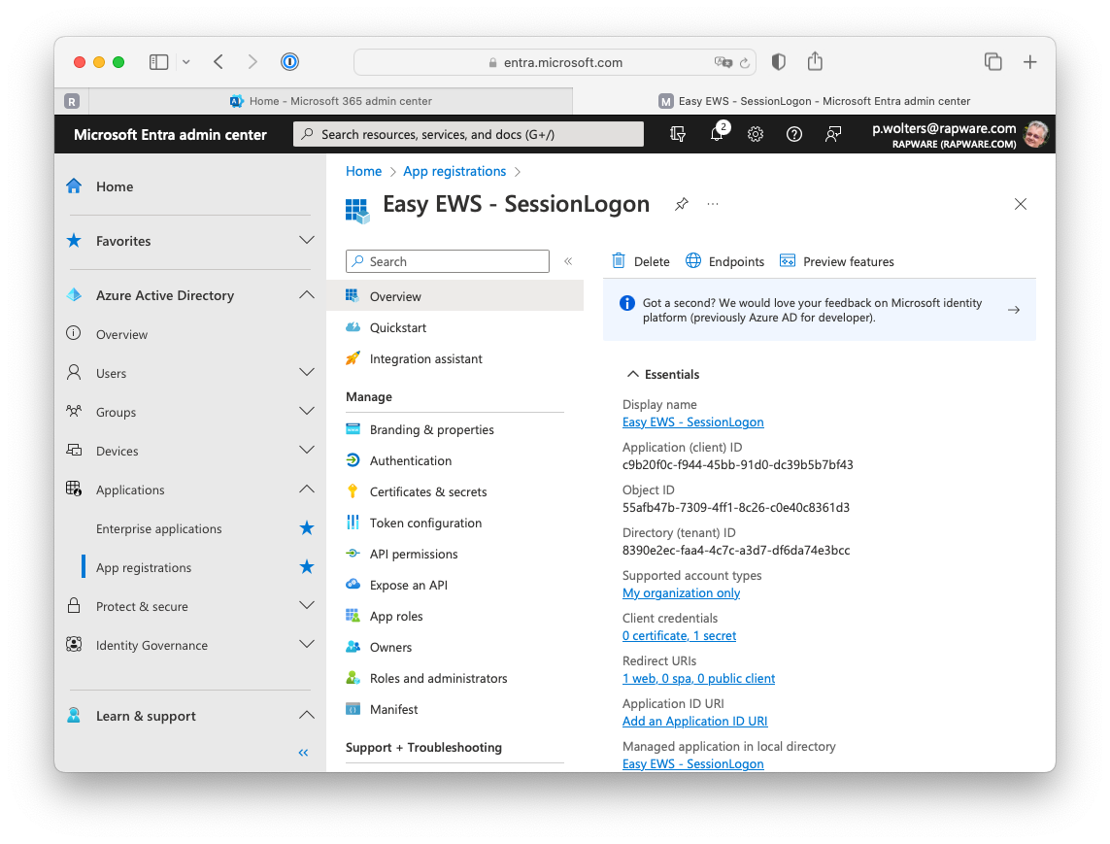Image resolution: width=1110 pixels, height=844 pixels.
Task: Open the Owners page
Action: (x=390, y=648)
